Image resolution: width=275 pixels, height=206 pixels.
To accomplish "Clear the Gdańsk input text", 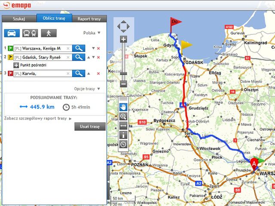I will [x=68, y=57].
